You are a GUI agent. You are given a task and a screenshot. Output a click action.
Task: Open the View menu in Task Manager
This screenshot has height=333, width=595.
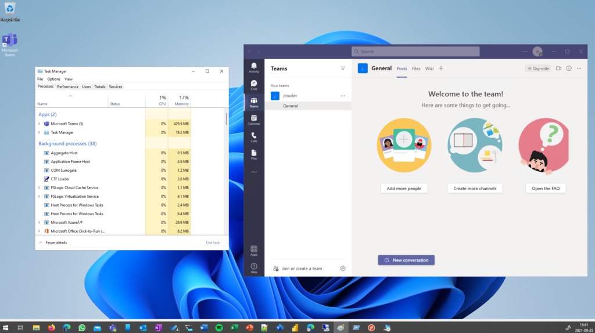(69, 79)
